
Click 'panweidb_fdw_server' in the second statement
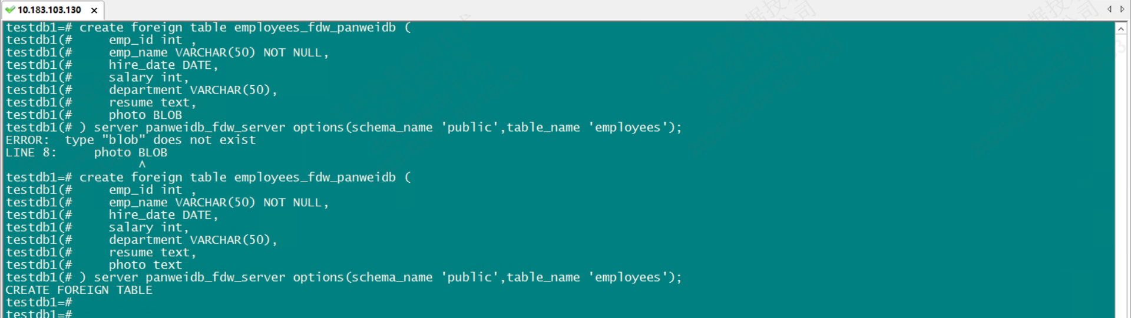[x=215, y=277]
